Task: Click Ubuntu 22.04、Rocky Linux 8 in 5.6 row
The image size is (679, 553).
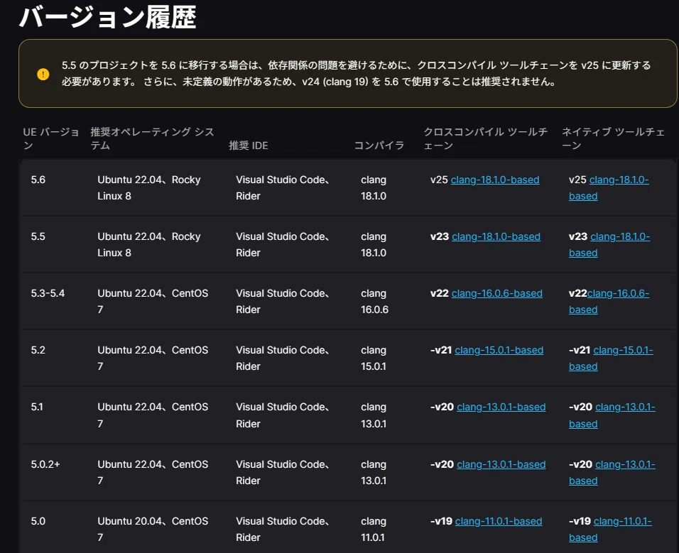Action: coord(149,188)
